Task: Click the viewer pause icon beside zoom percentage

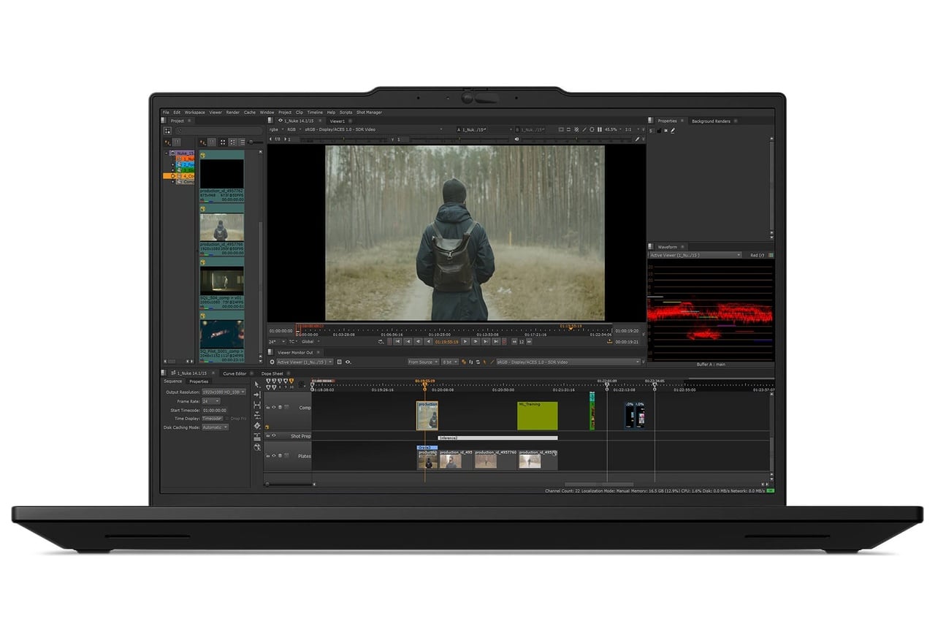Action: coord(600,129)
